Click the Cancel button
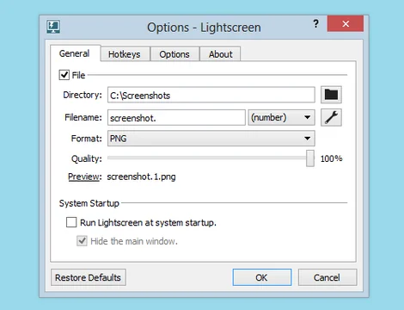Image resolution: width=404 pixels, height=310 pixels. pos(327,277)
